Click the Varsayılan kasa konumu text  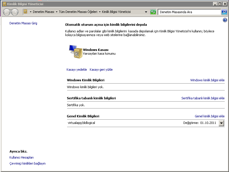(x=99, y=54)
